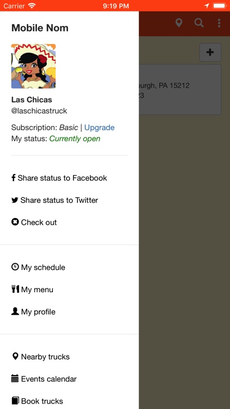Viewport: 230px width, 409px height.
Task: Tap the map pin icon in header
Action: [179, 23]
